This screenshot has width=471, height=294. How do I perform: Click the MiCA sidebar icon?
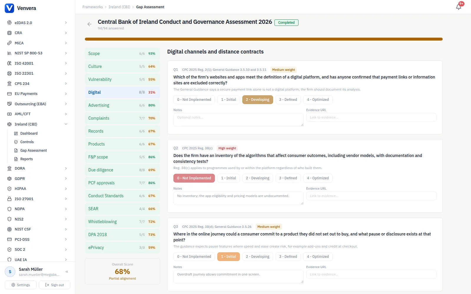tap(9, 43)
